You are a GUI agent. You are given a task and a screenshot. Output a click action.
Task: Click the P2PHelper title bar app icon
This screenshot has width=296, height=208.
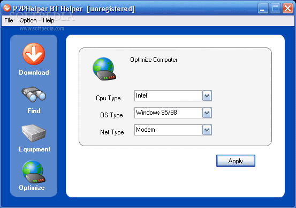tap(7, 8)
